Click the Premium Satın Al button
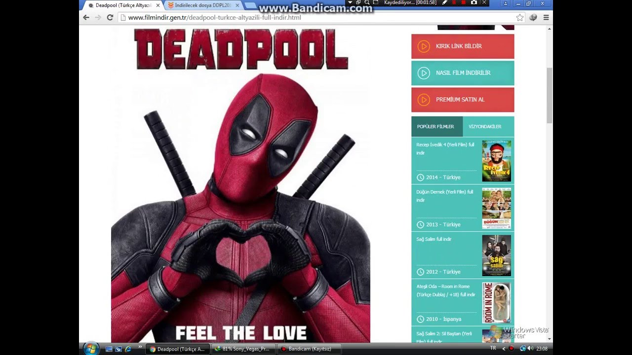This screenshot has height=355, width=632. coord(463,100)
